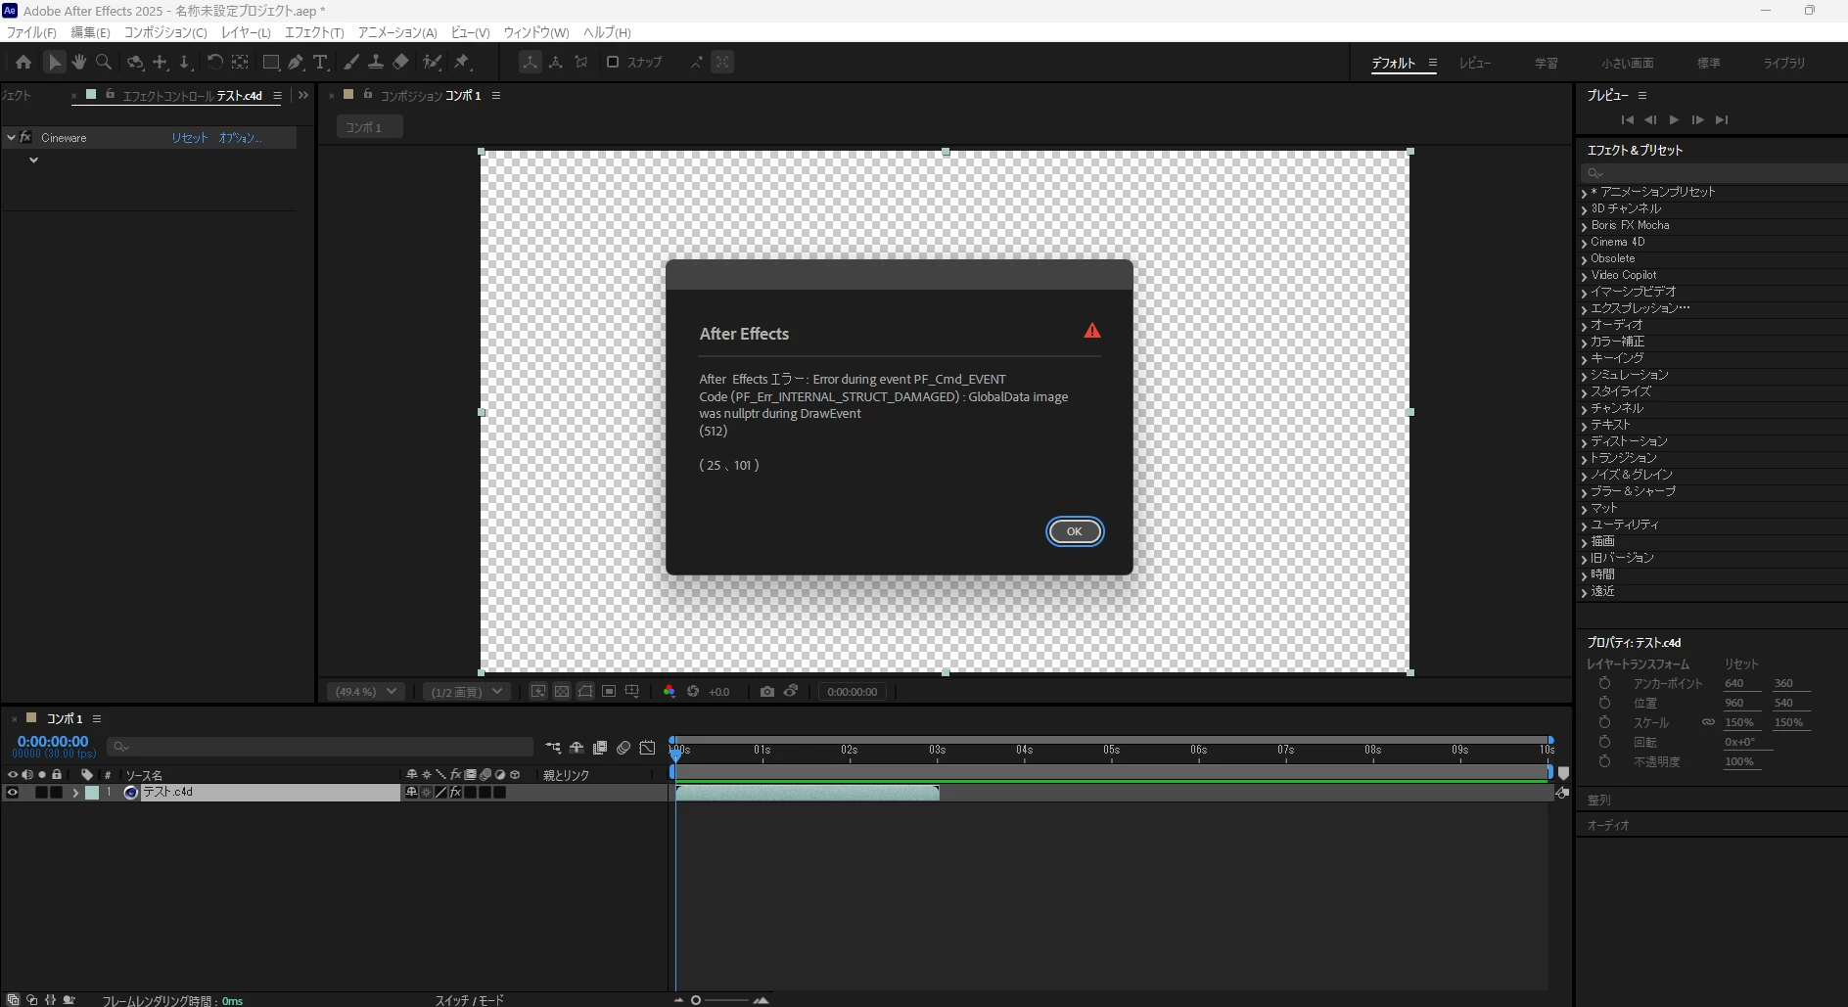Toggle mask and shape path visibility

click(585, 691)
